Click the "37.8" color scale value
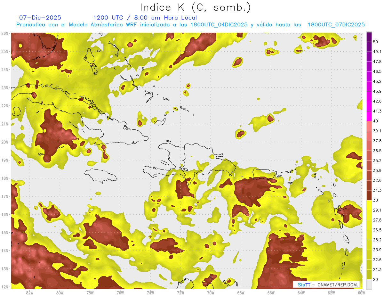384x297 pixels. point(377,141)
